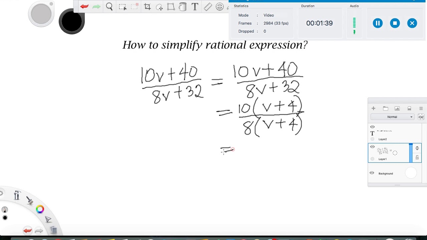Image resolution: width=427 pixels, height=240 pixels.
Task: Add a layer group folder
Action: (386, 108)
